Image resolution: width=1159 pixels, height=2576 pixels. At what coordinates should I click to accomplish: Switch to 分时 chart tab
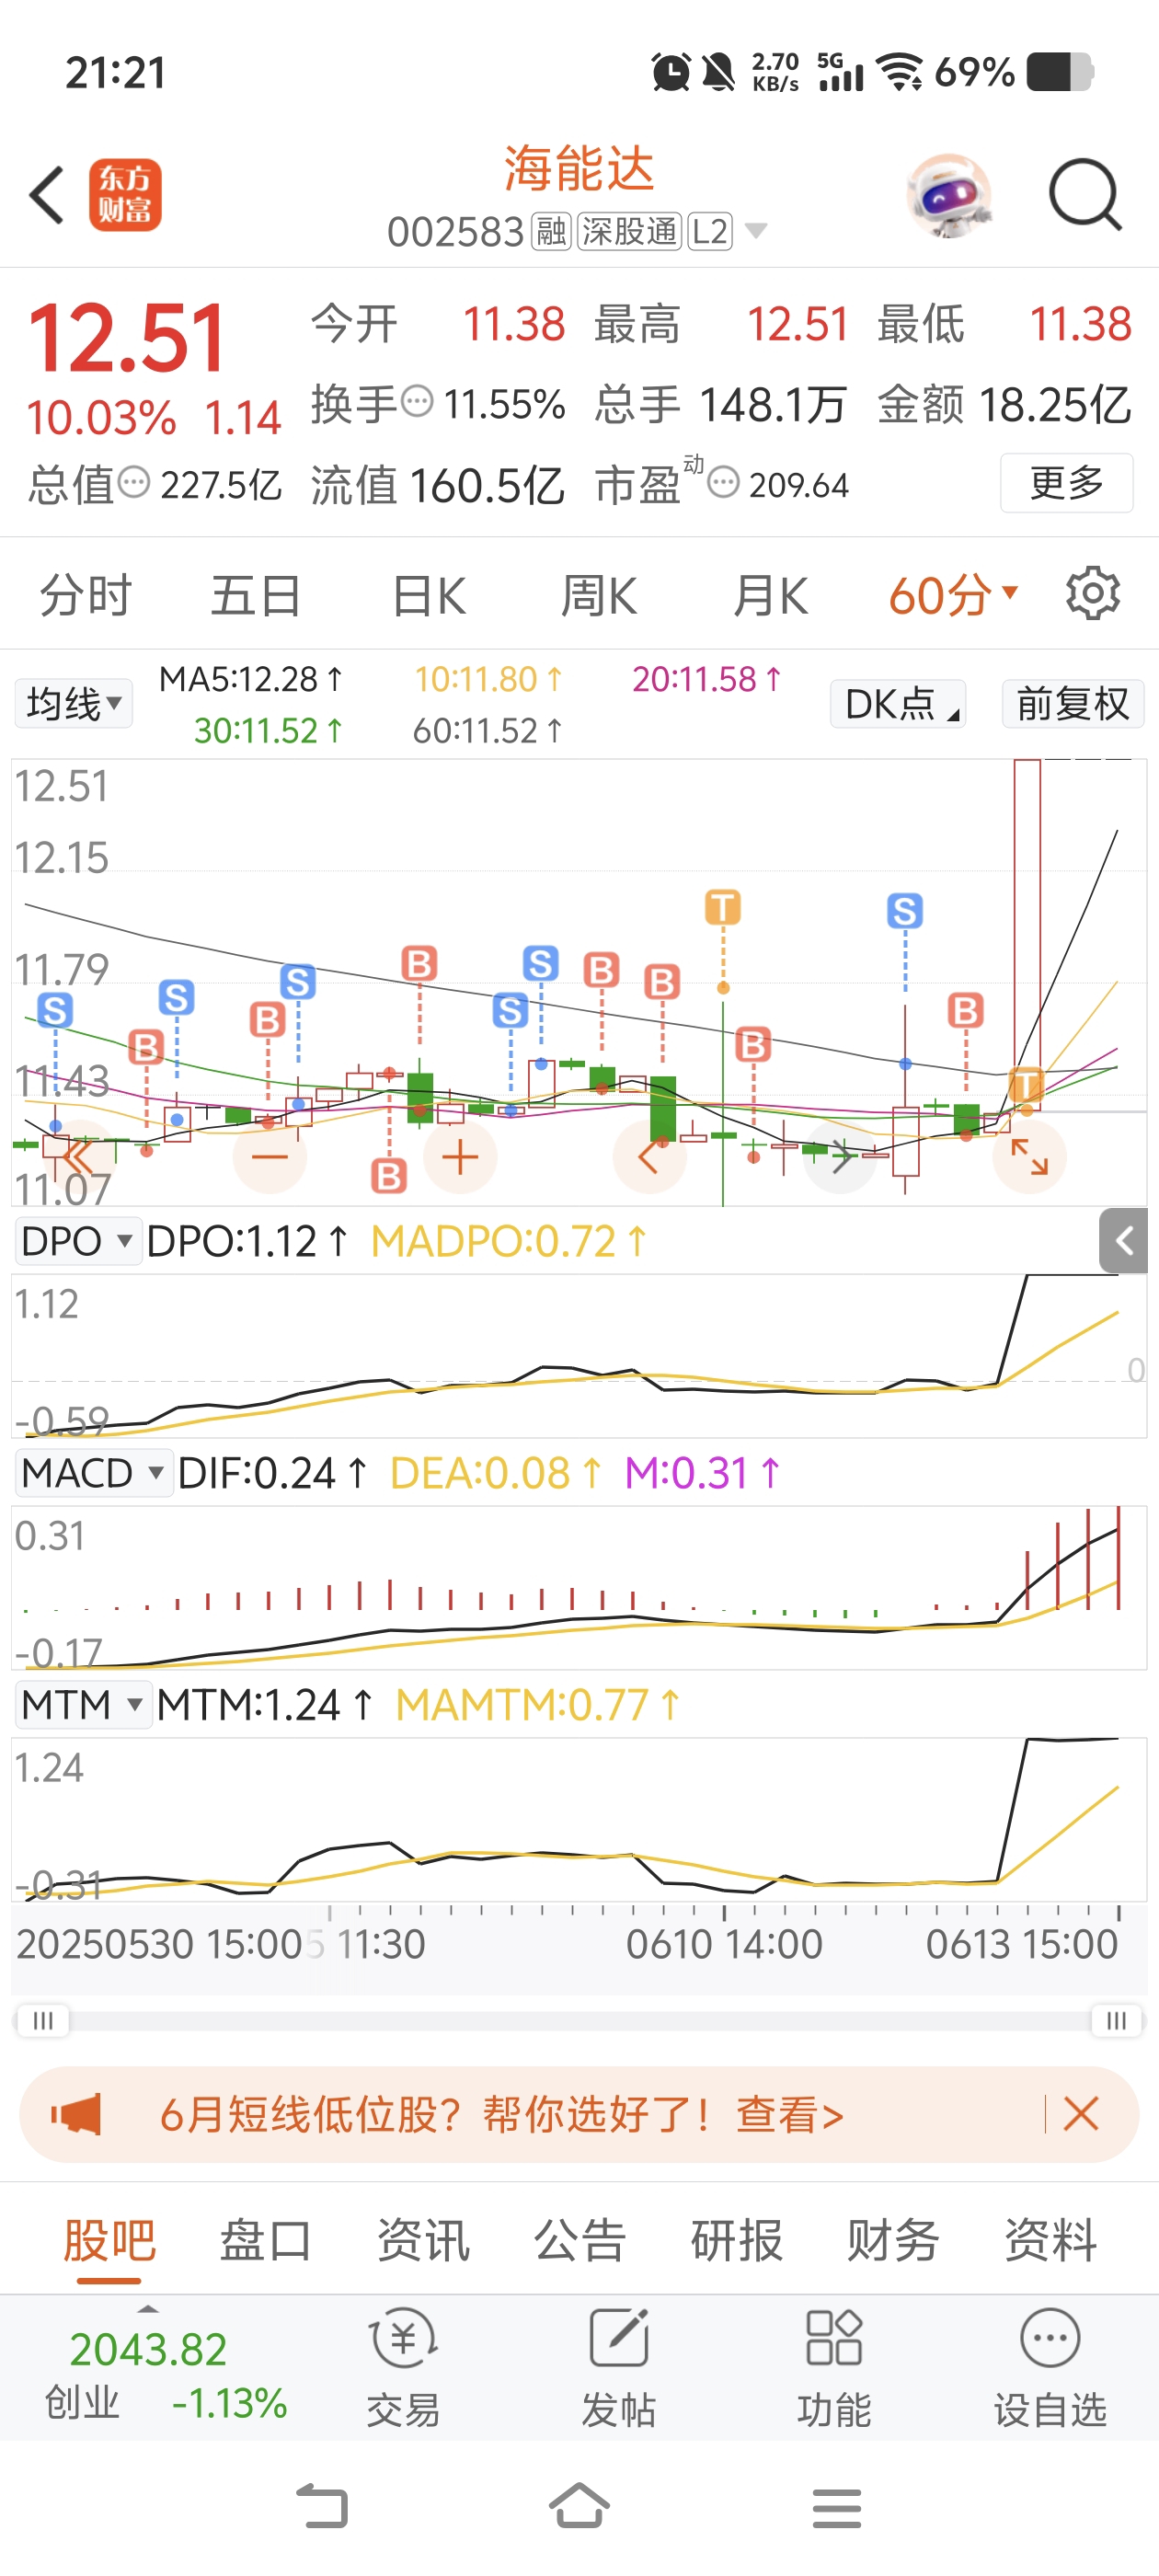coord(86,595)
